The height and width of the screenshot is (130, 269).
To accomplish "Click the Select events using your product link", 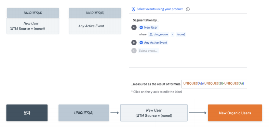I will 160,9.
